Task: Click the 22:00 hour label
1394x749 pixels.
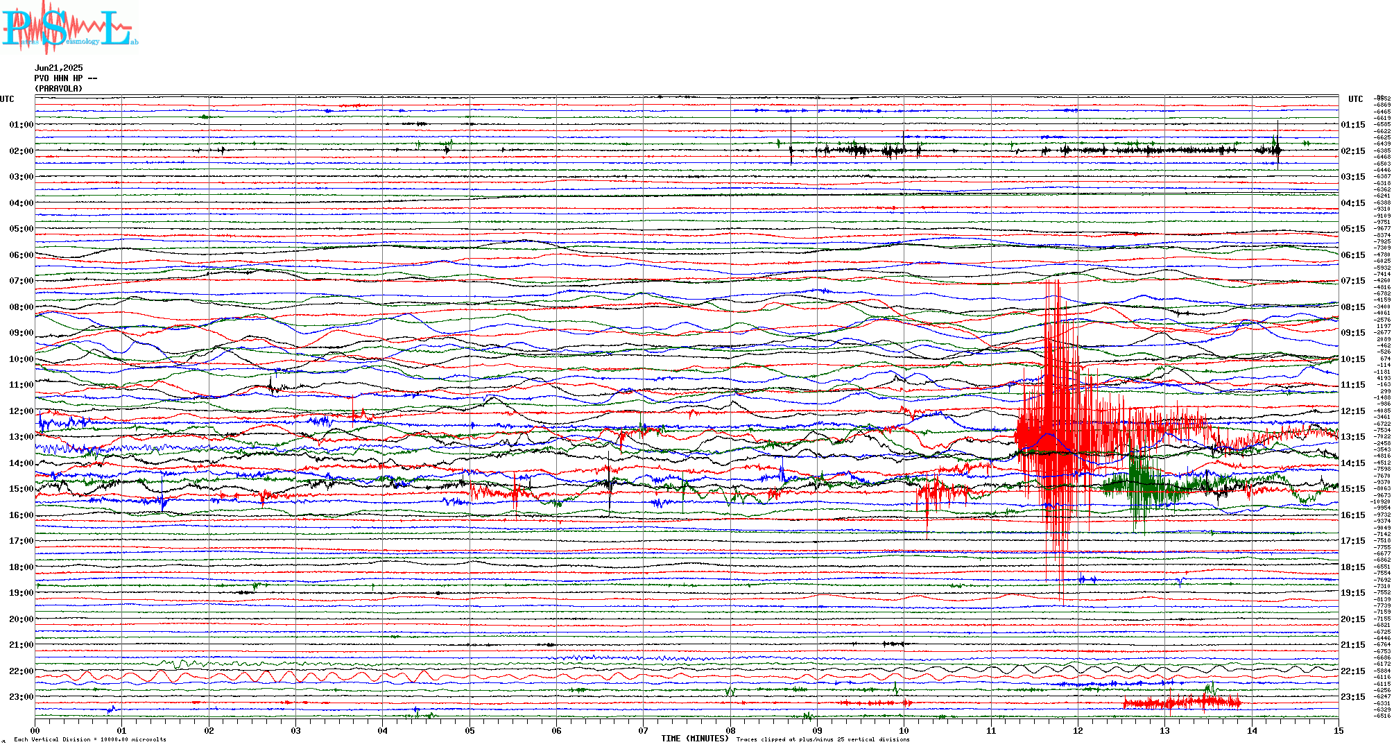Action: pyautogui.click(x=21, y=671)
